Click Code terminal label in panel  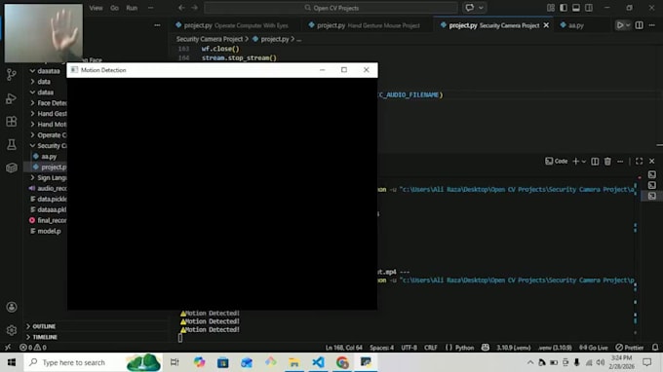557,162
